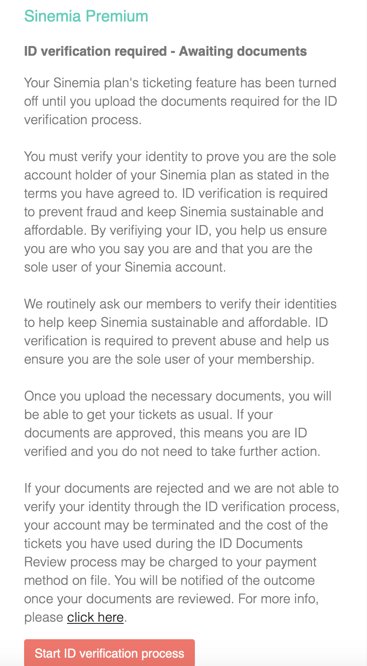The image size is (367, 666).
Task: Click the line "tickets you have used during the ID Documents"
Action: [163, 544]
